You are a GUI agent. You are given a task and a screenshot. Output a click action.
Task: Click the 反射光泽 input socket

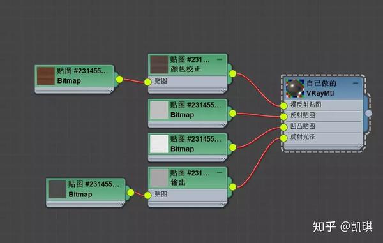[x=283, y=138]
